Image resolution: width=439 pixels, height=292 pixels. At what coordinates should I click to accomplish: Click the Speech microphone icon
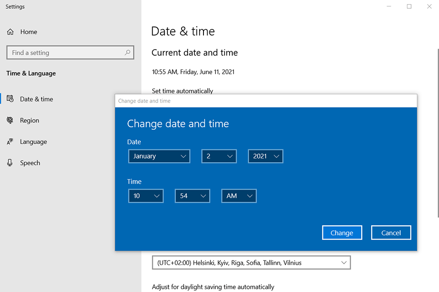tap(10, 163)
